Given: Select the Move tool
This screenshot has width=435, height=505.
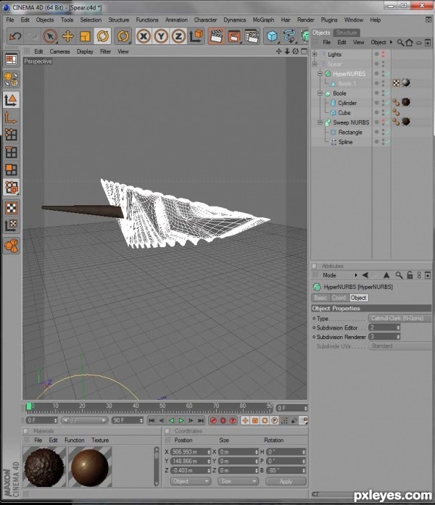Looking at the screenshot, I should click(x=67, y=36).
